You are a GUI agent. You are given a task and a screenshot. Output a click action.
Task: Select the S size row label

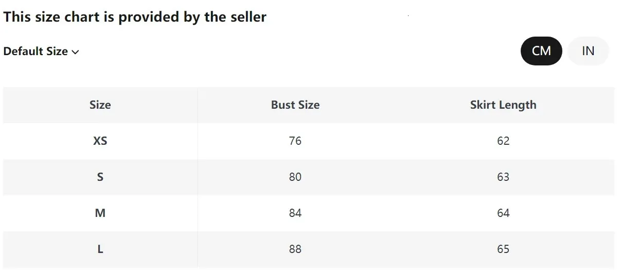[100, 177]
